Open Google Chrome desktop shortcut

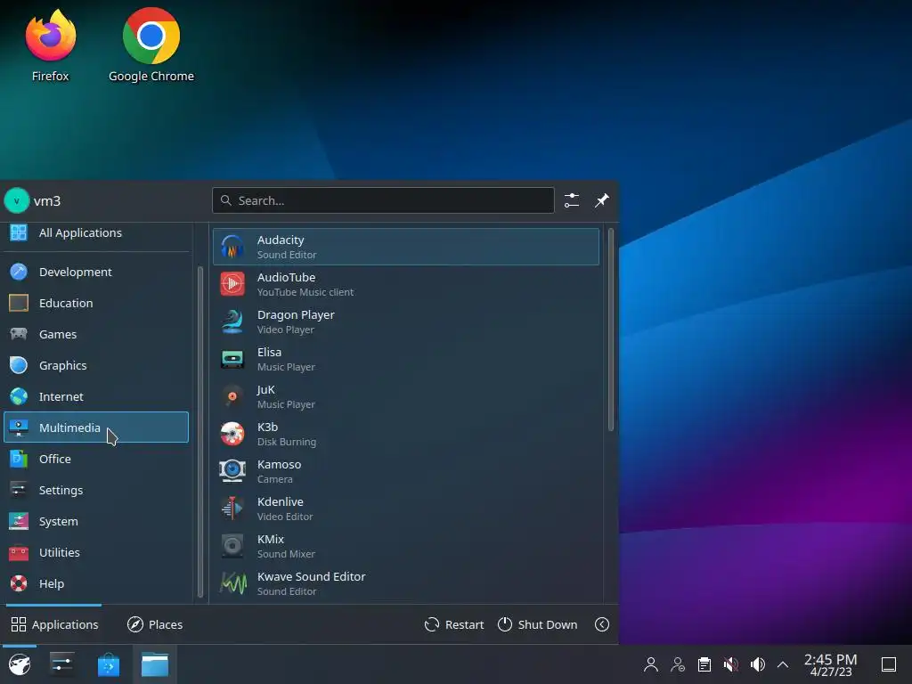click(151, 45)
